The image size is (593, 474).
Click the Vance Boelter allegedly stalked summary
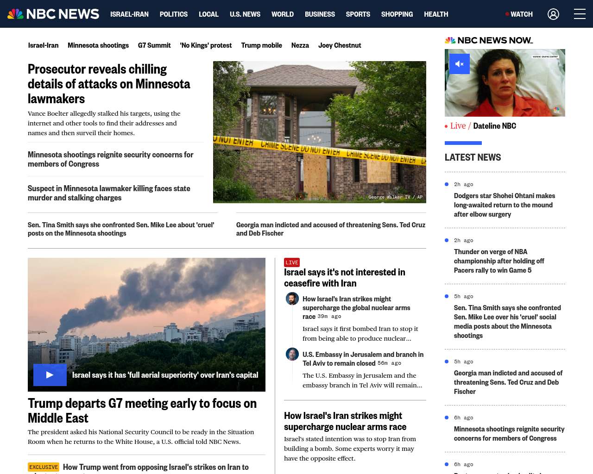(104, 123)
